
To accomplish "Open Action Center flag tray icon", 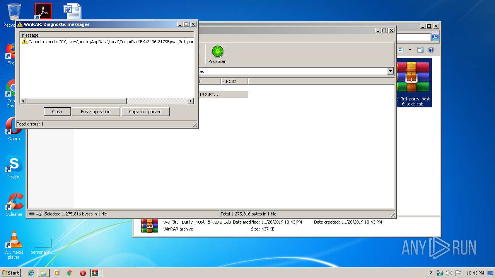I will pyautogui.click(x=458, y=273).
